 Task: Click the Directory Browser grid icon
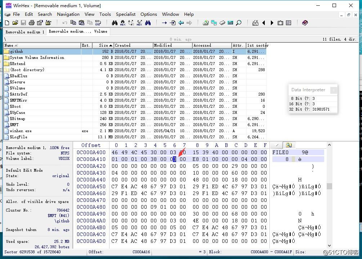click(x=289, y=23)
